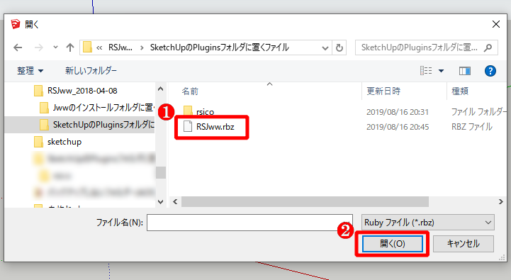The height and width of the screenshot is (280, 511).
Task: Sort by 名前 column header
Action: coord(190,91)
